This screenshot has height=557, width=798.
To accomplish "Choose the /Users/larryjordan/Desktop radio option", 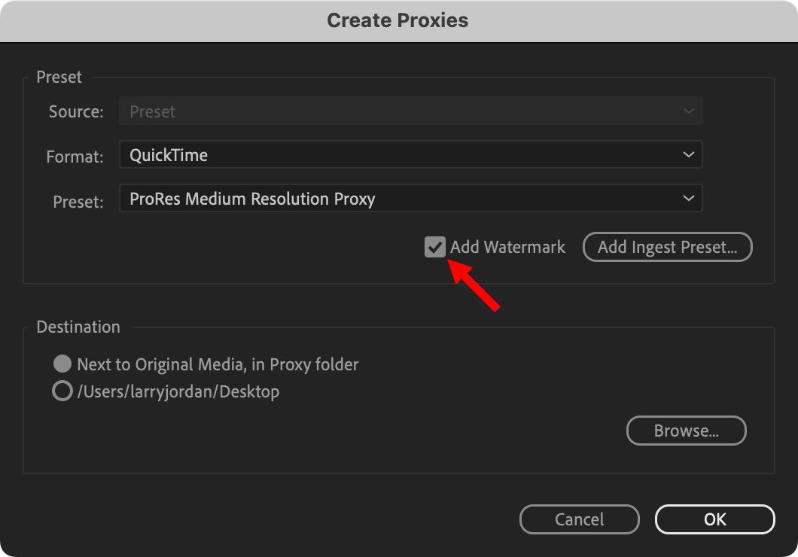I will click(x=62, y=391).
